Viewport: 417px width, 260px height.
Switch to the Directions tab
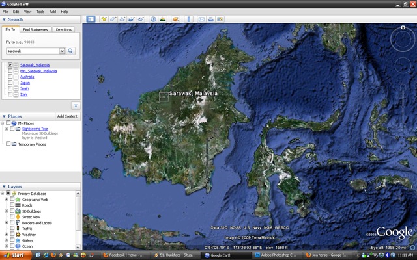point(64,29)
